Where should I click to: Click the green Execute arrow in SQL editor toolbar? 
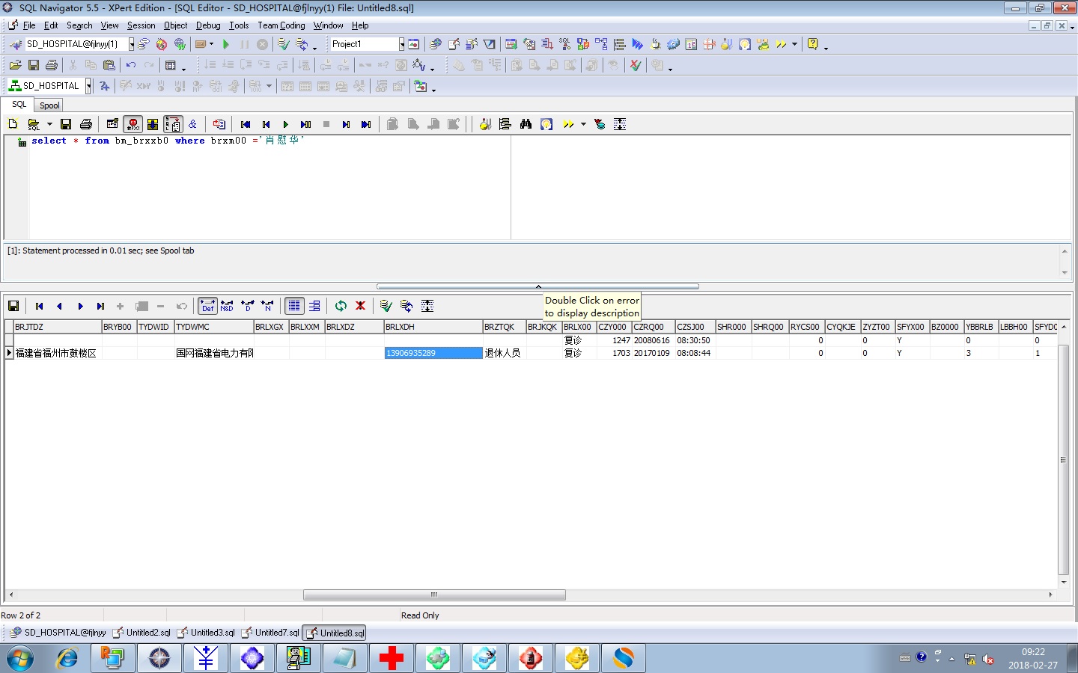coord(285,124)
